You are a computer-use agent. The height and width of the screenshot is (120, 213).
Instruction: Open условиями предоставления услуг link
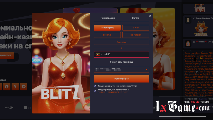[x=112, y=92]
